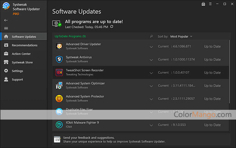Image resolution: width=236 pixels, height=148 pixels.
Task: Click the TweakShot Screen Recorder icon
Action: [59, 72]
